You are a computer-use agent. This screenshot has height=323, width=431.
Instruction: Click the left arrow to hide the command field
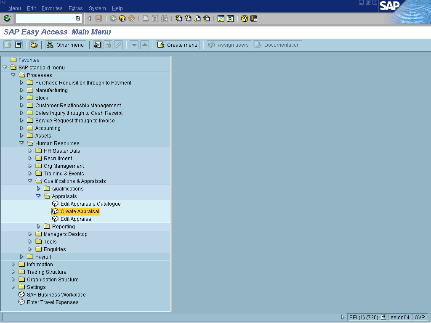click(89, 19)
